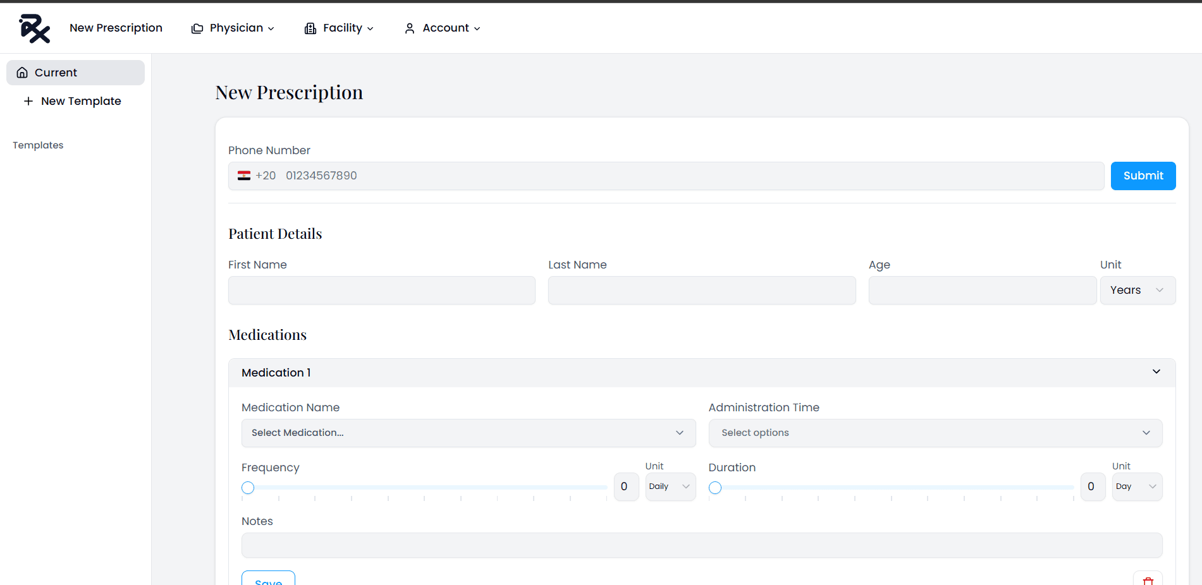The width and height of the screenshot is (1202, 585).
Task: Click the home icon beside Current
Action: click(22, 73)
